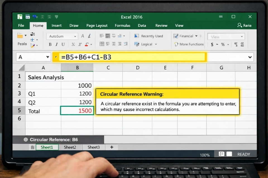Image resolution: width=268 pixels, height=178 pixels.
Task: Select the Sheet2 tab
Action: (70, 147)
